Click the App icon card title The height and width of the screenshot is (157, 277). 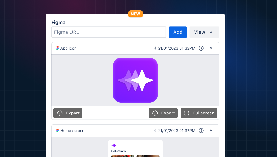pos(68,48)
